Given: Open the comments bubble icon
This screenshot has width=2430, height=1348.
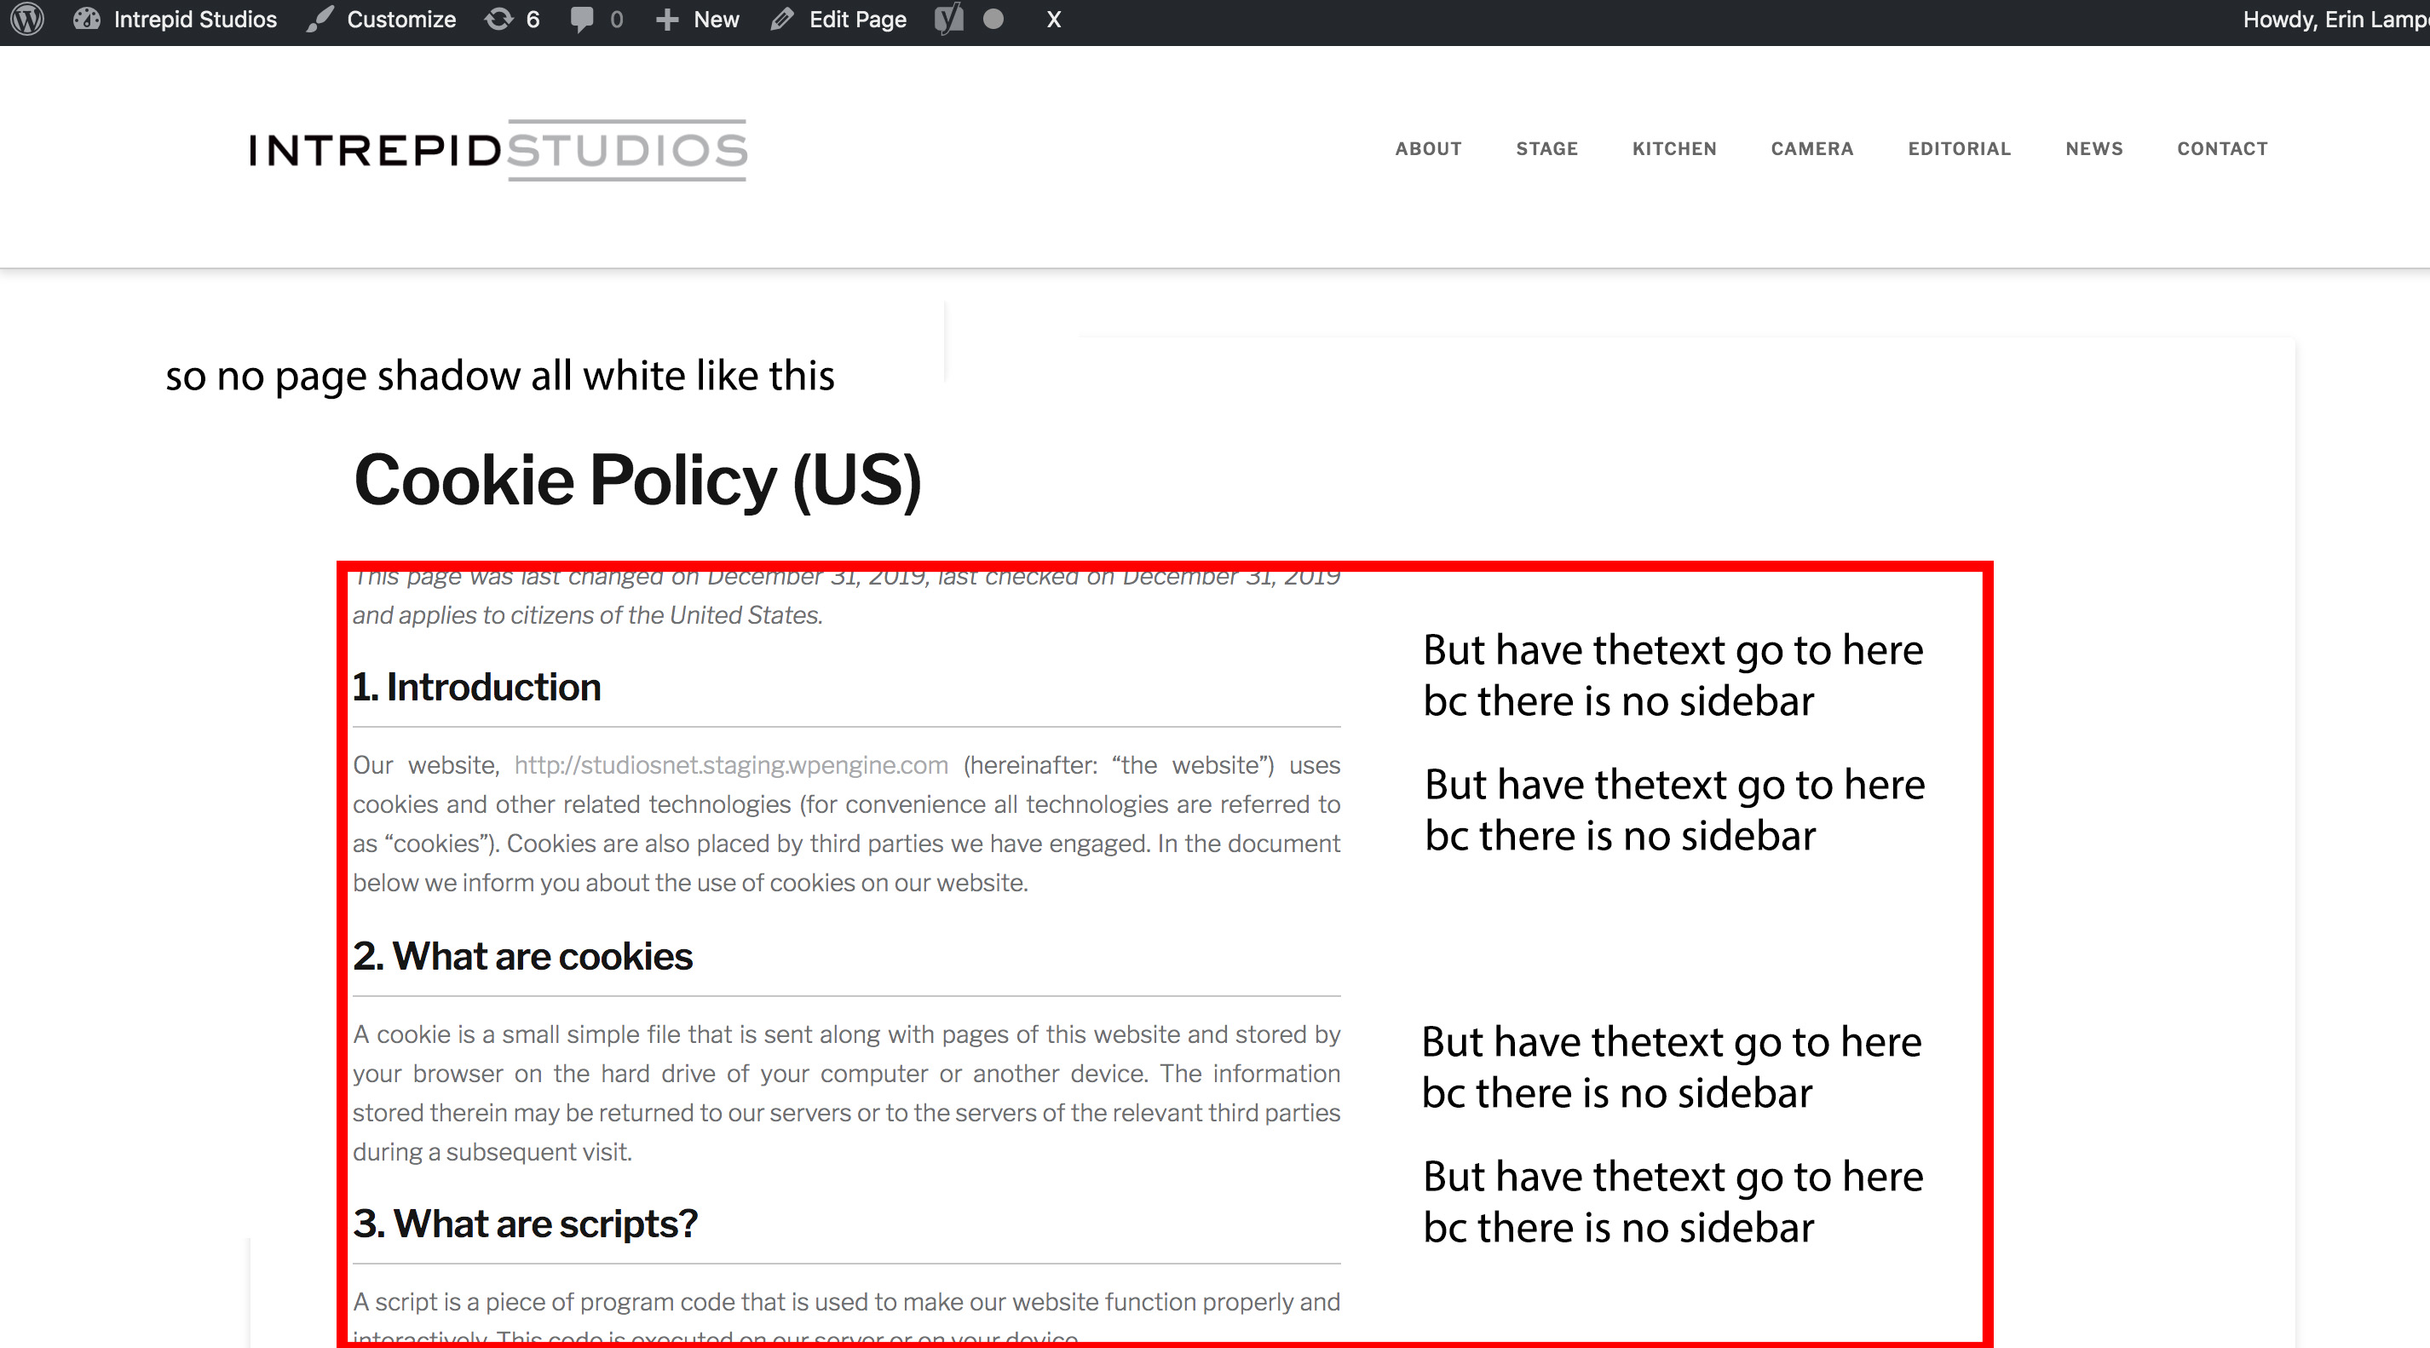Looking at the screenshot, I should (582, 20).
